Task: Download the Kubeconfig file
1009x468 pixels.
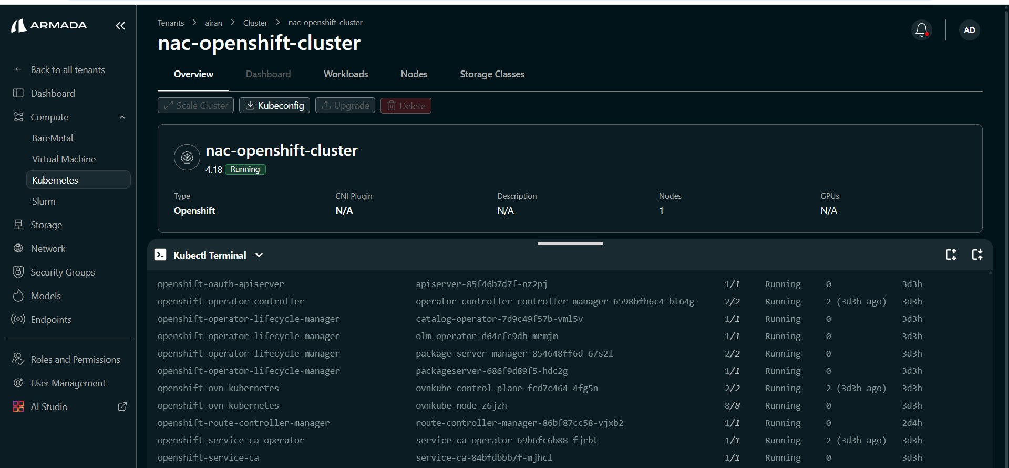Action: (x=274, y=105)
